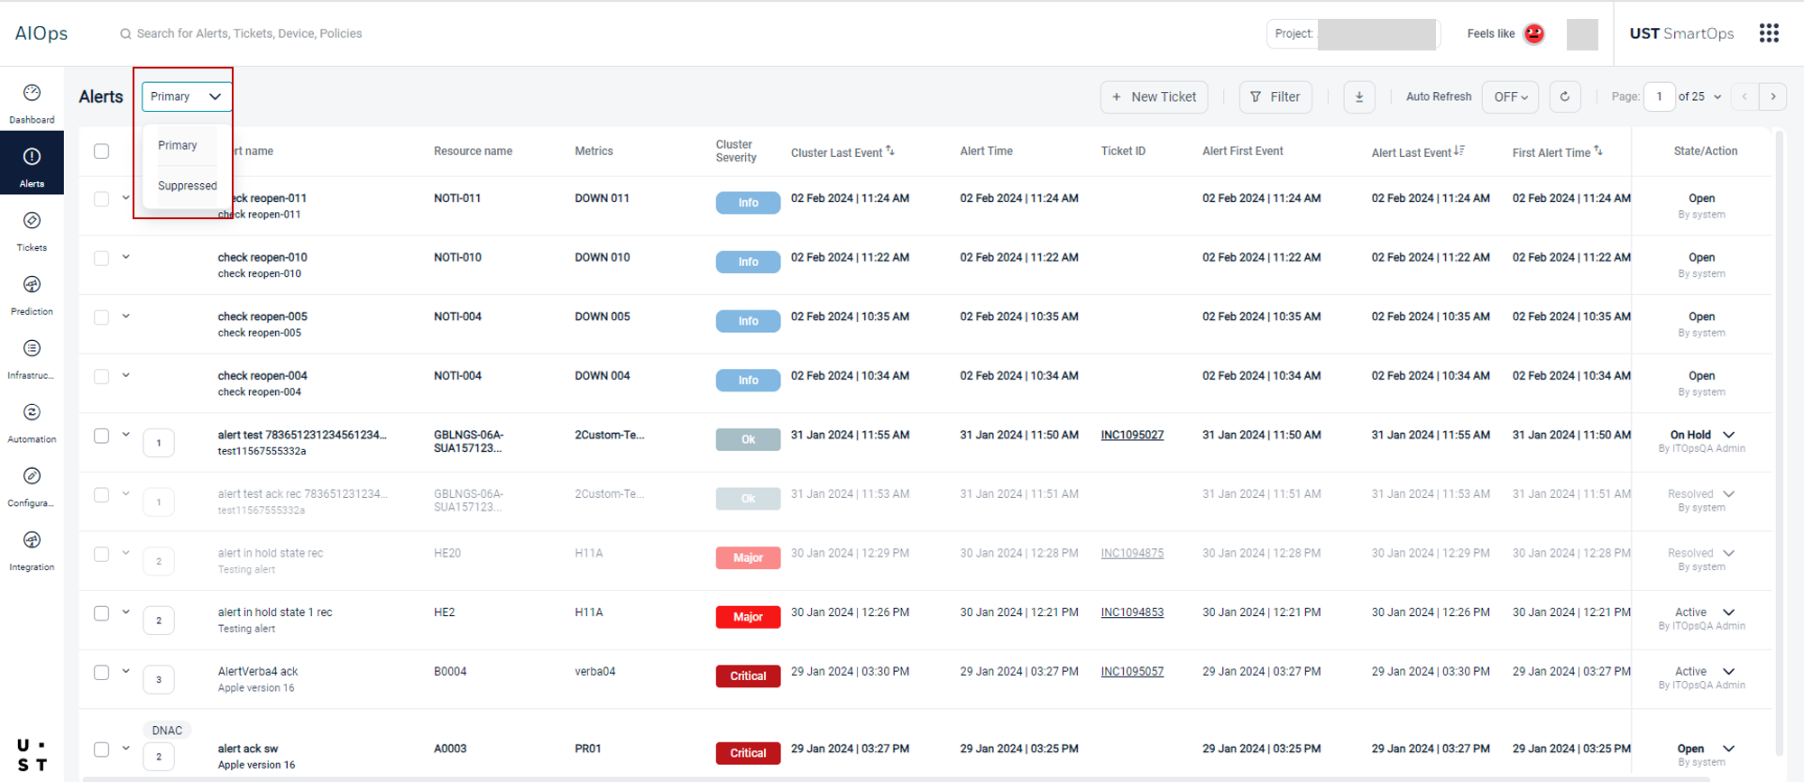Open the Auto Refresh OFF dropdown
The height and width of the screenshot is (782, 1804).
point(1510,97)
